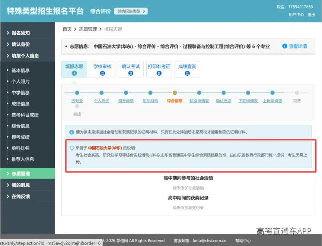The width and height of the screenshot is (322, 246).
Task: Click the info icon beside 查看详情
Action: pos(284,46)
